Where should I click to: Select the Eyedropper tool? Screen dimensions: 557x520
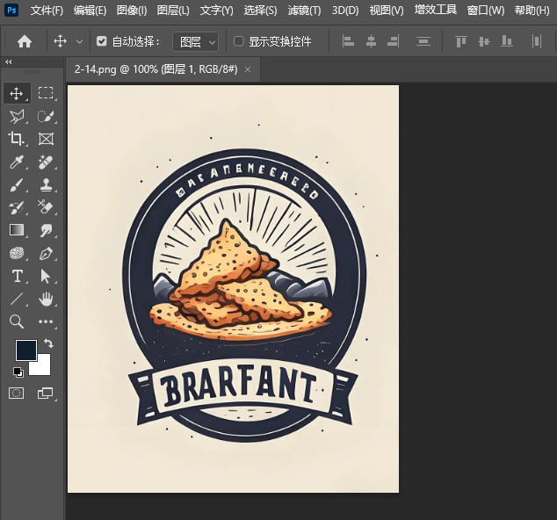tap(17, 162)
